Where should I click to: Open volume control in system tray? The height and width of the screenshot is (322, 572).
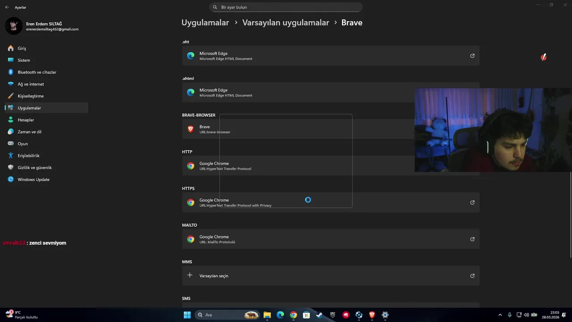[x=526, y=315]
